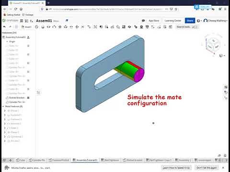Image resolution: width=230 pixels, height=172 pixels.
Task: Open the feature tree options icon beside the hamburger menu
Action: [x=26, y=21]
